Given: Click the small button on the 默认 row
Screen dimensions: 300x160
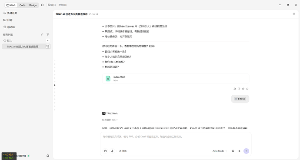Looking at the screenshot, I should tap(48, 40).
